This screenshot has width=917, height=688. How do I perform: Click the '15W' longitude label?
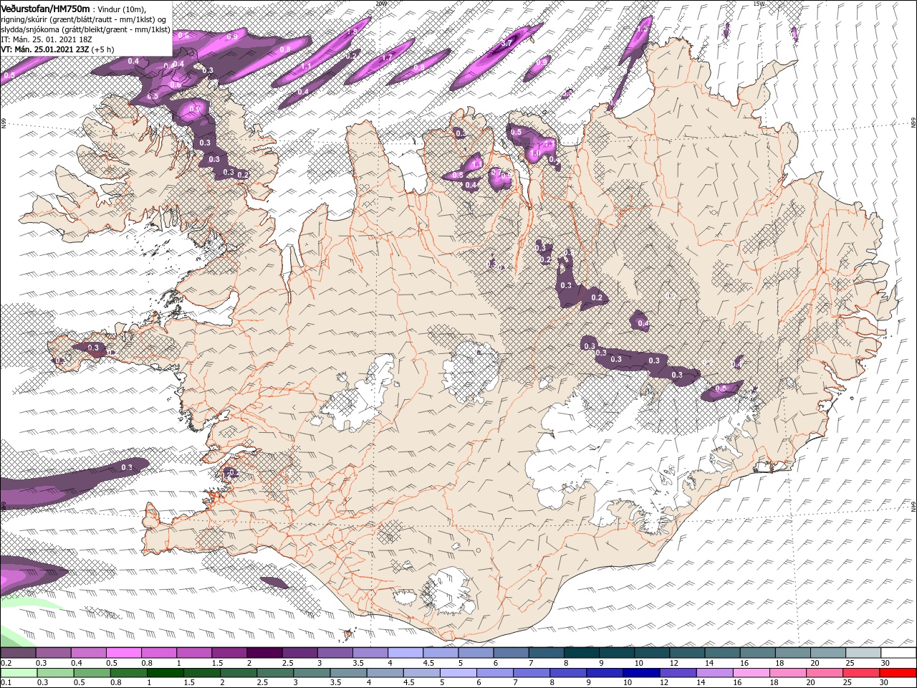759,3
